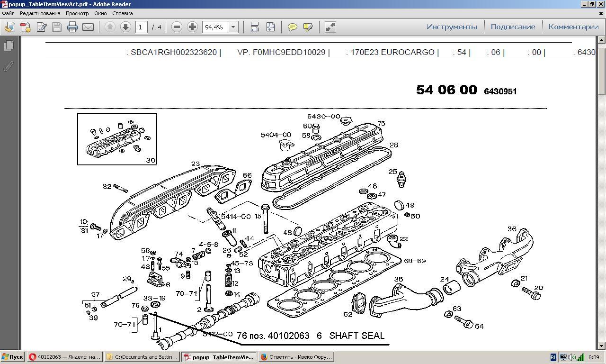Click the text 170E23 EUROCARGO

click(x=392, y=52)
